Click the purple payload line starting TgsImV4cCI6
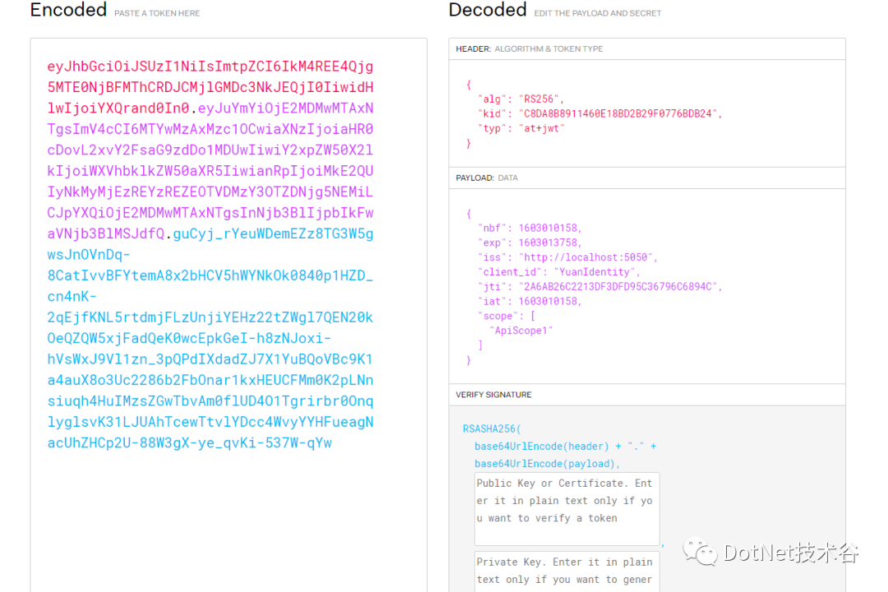The height and width of the screenshot is (592, 888). 210,129
